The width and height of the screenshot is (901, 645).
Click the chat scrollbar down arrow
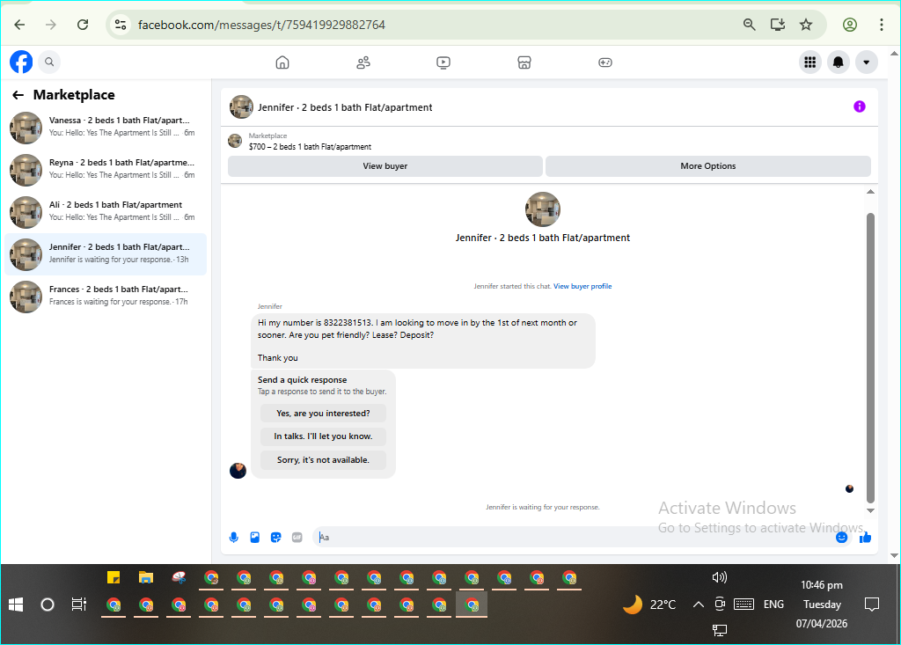(870, 510)
